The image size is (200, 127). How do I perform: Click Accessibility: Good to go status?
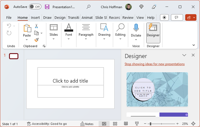coord(47,124)
